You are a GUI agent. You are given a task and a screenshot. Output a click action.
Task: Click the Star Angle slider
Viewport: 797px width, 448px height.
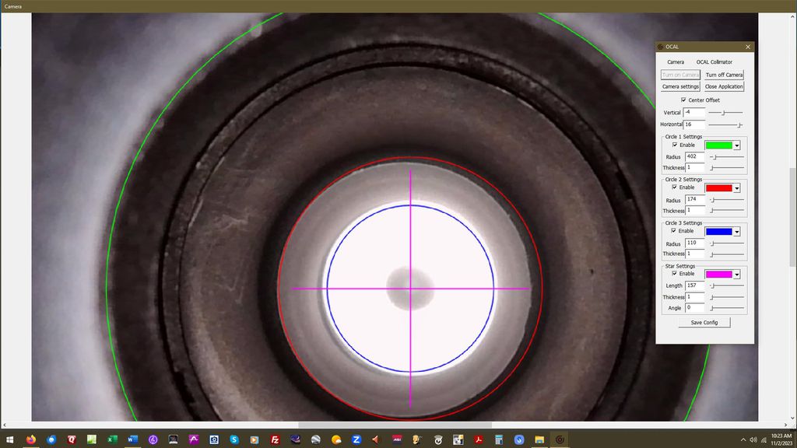tap(727, 308)
